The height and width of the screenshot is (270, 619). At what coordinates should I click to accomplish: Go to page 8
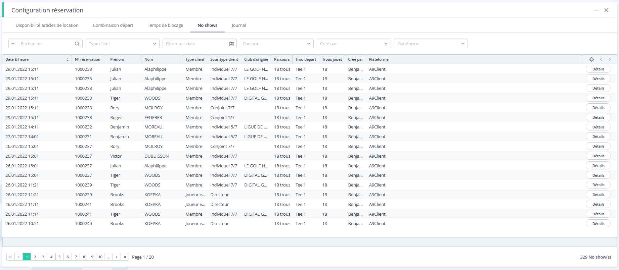point(84,257)
